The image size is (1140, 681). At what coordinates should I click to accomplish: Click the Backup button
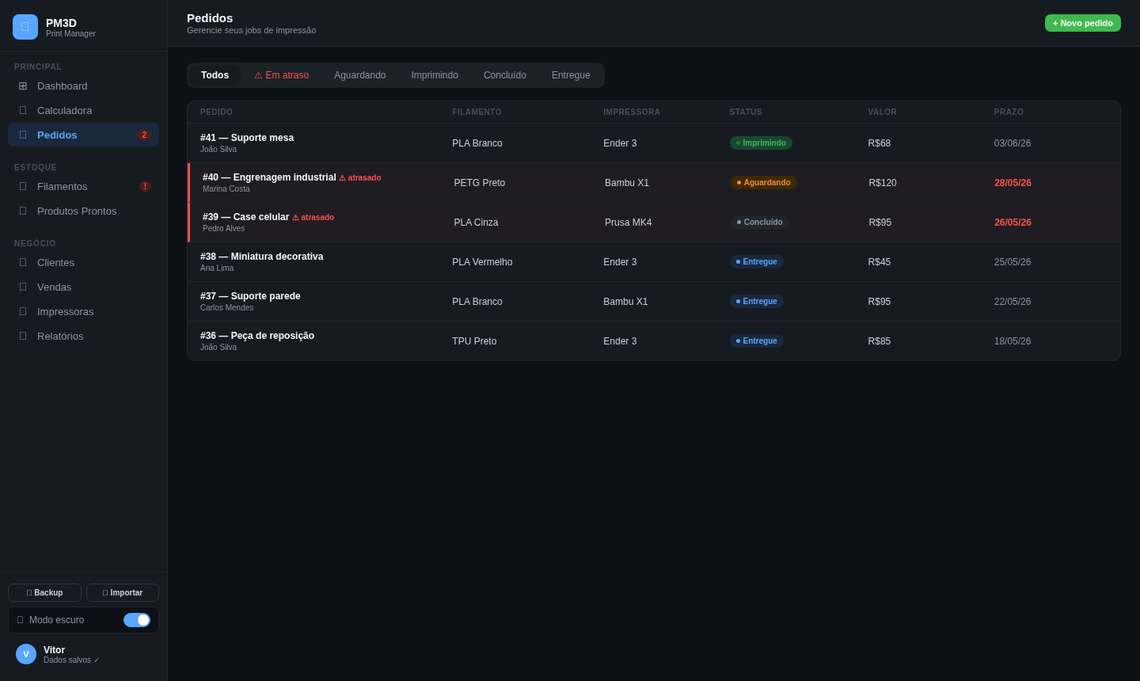point(44,592)
